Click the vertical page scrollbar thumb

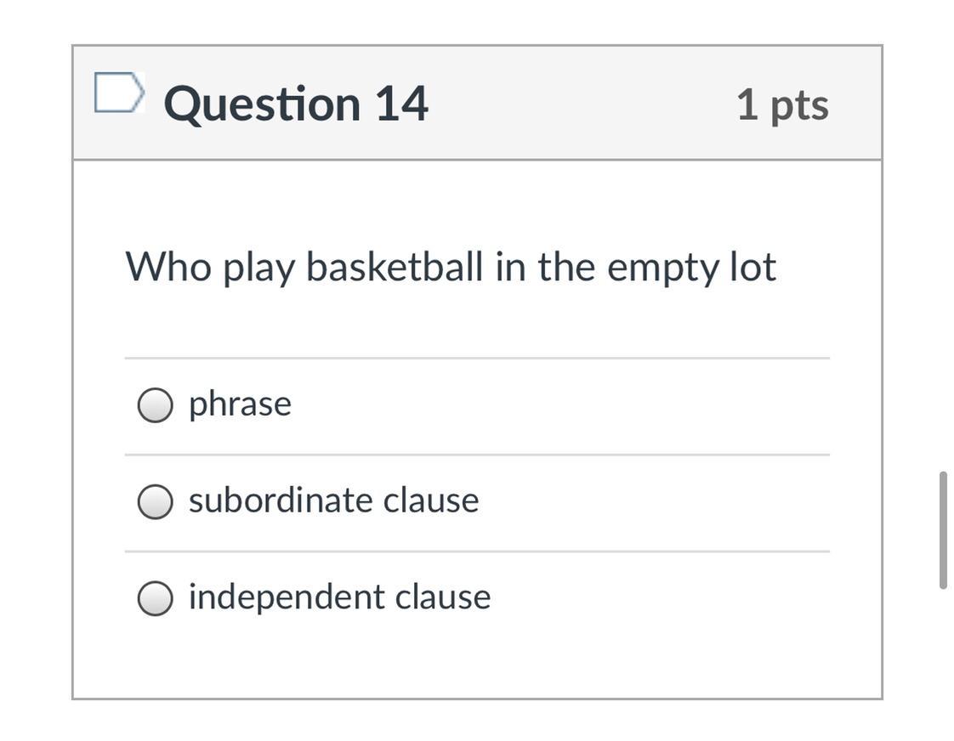[942, 529]
